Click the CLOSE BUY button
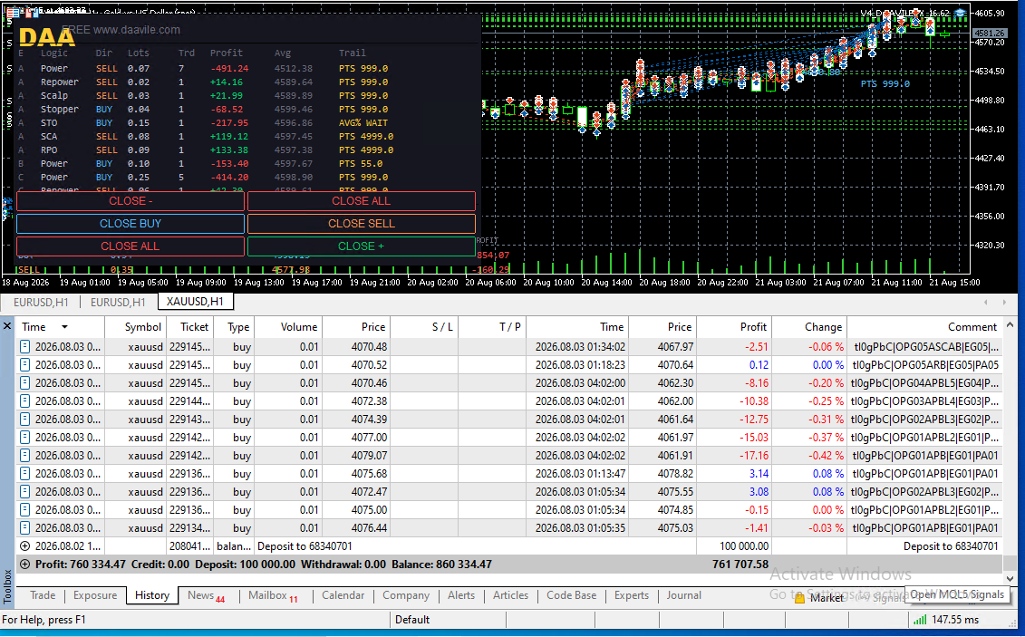This screenshot has height=637, width=1025. [131, 224]
